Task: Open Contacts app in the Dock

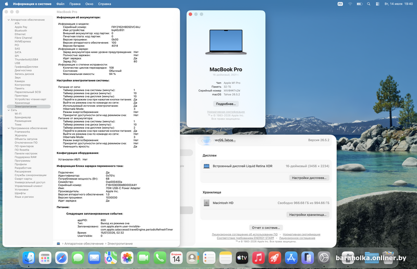Action: point(193,258)
